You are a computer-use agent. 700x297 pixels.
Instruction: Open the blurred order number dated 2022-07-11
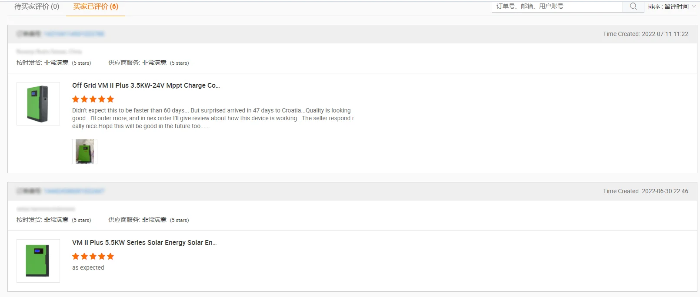pos(74,34)
